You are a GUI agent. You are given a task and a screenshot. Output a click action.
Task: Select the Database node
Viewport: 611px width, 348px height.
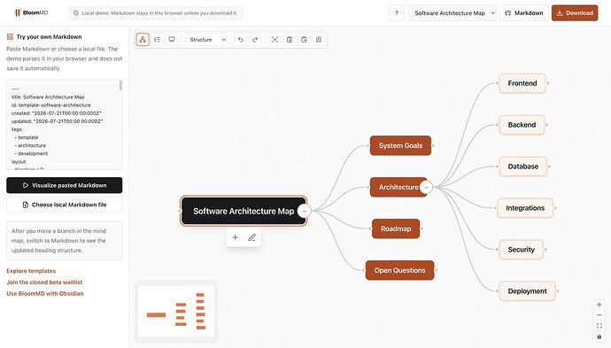coord(523,166)
